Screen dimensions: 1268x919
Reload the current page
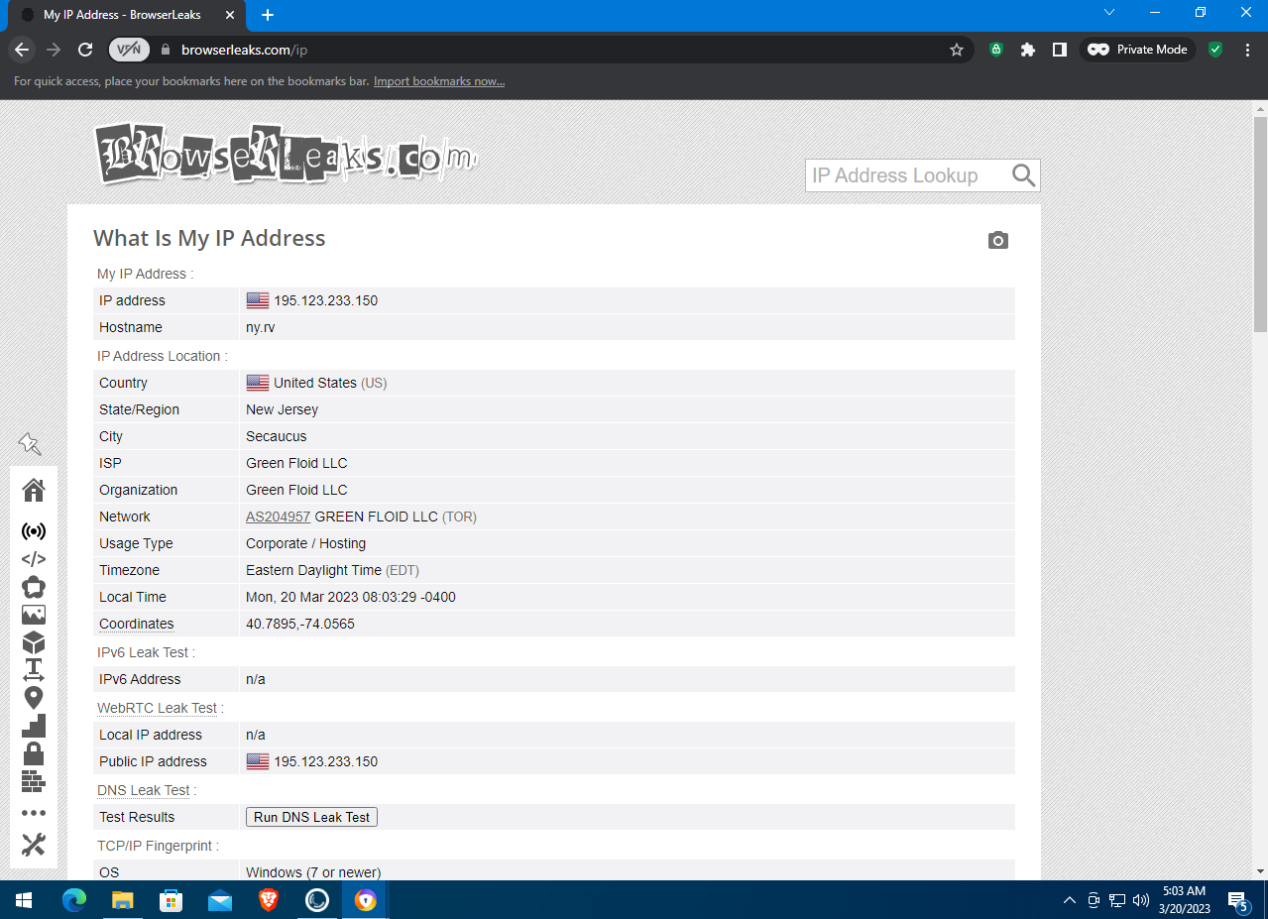[86, 50]
